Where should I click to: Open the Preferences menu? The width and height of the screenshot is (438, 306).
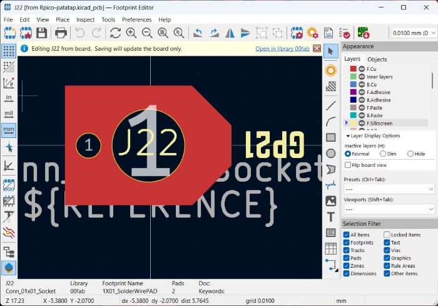pyautogui.click(x=136, y=19)
